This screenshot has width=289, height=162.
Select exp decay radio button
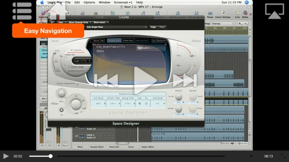tap(140, 104)
